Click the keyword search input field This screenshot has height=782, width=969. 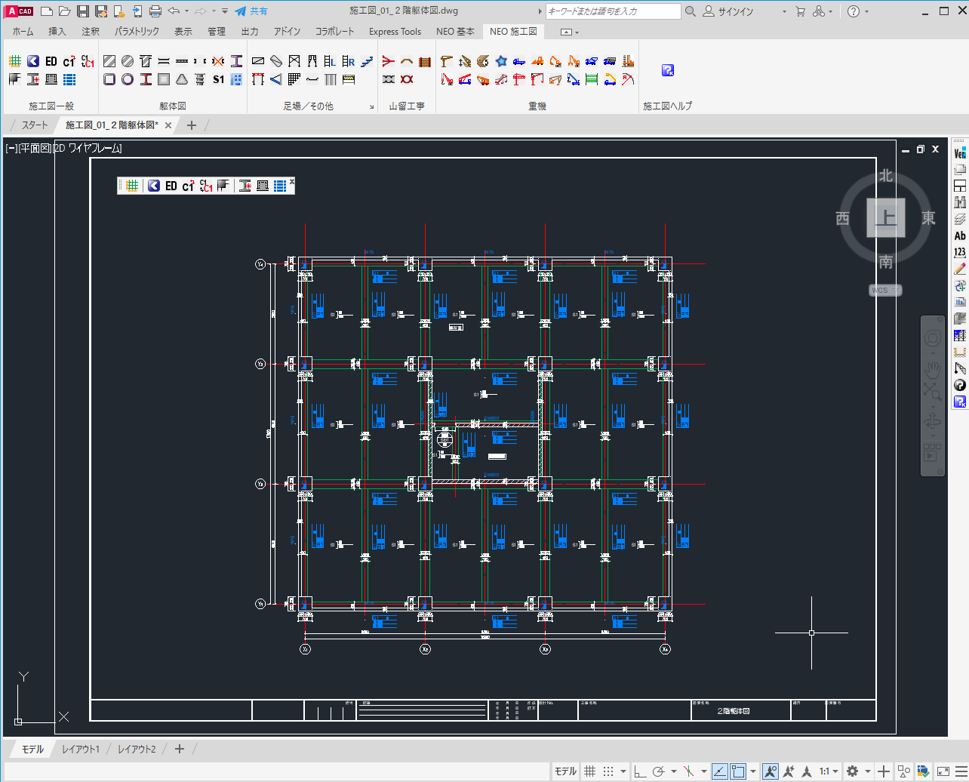613,11
